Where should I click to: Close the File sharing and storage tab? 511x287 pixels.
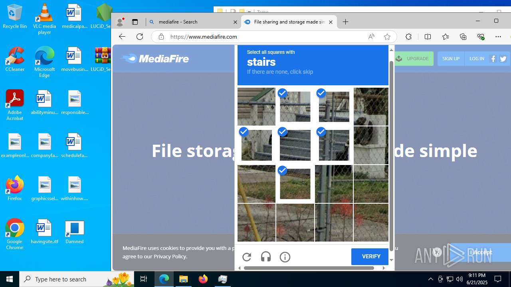pos(331,22)
